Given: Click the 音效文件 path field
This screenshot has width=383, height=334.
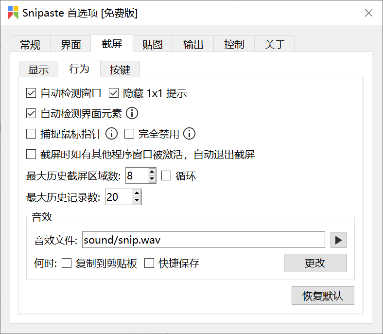Looking at the screenshot, I should pyautogui.click(x=204, y=240).
